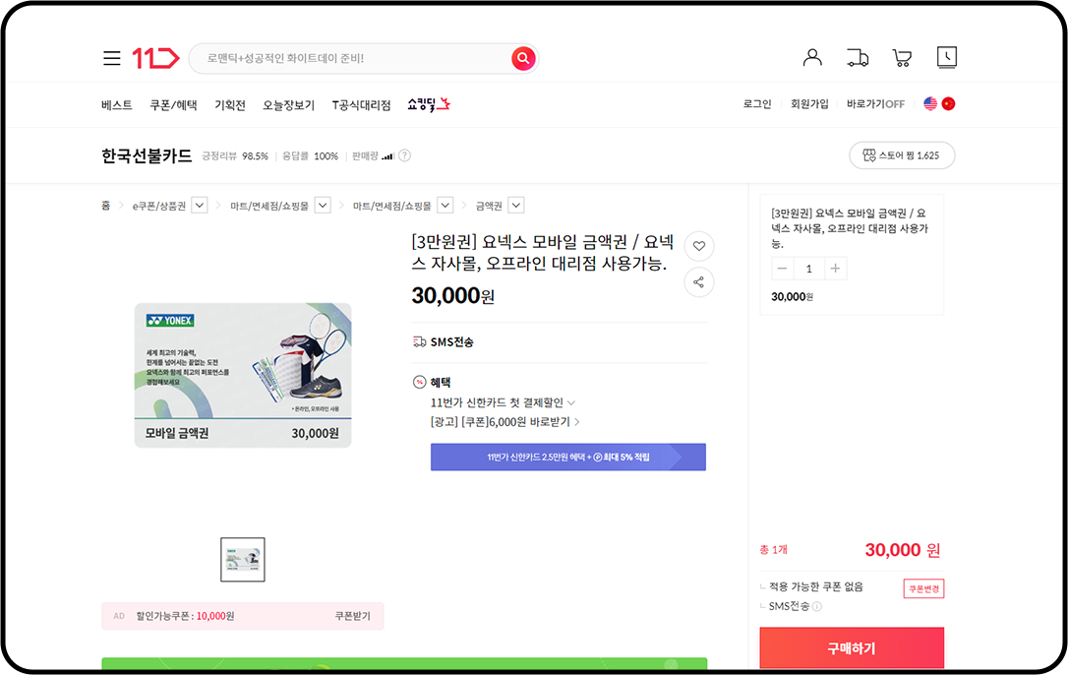Switch to English with US flag
The width and height of the screenshot is (1068, 675).
pyautogui.click(x=930, y=103)
